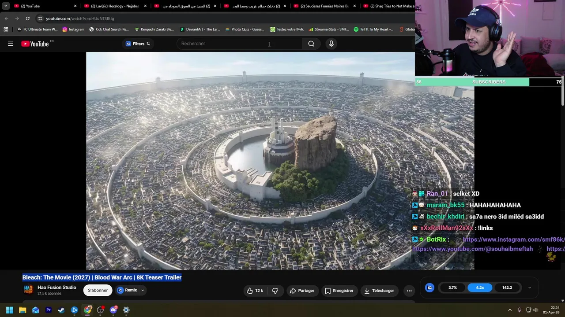
Task: Open the DeviantArt bookmark
Action: click(x=200, y=29)
